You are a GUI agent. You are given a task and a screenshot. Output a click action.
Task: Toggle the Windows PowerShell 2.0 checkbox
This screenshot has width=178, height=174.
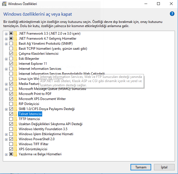click(11, 139)
